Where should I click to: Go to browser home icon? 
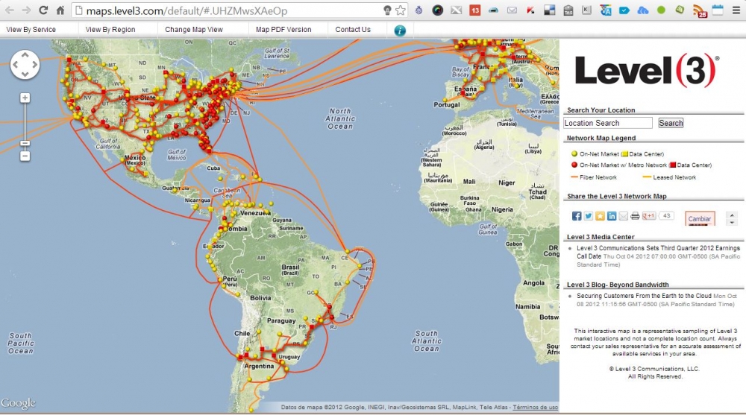click(x=60, y=10)
